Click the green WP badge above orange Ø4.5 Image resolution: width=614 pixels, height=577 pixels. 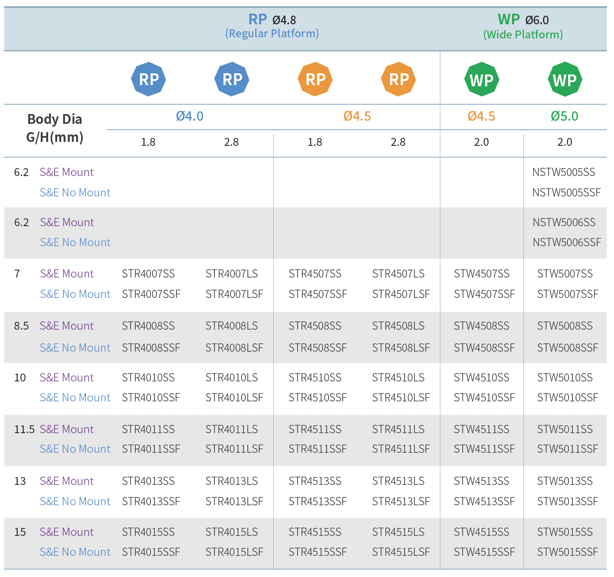(481, 80)
